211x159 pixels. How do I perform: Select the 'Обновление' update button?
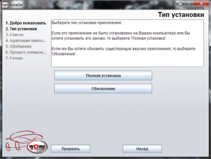pos(103,89)
